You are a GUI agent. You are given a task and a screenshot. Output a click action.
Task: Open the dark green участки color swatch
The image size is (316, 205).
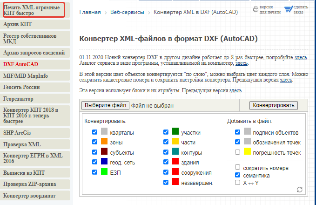click(175, 131)
